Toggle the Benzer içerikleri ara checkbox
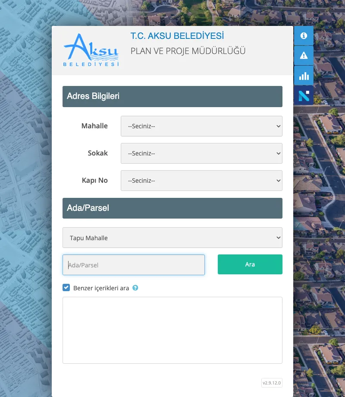 pos(66,288)
